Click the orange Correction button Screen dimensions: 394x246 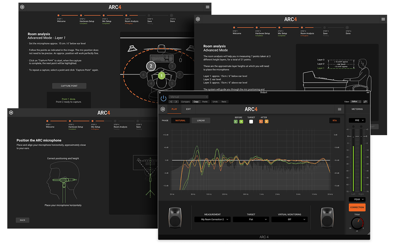pos(357,207)
